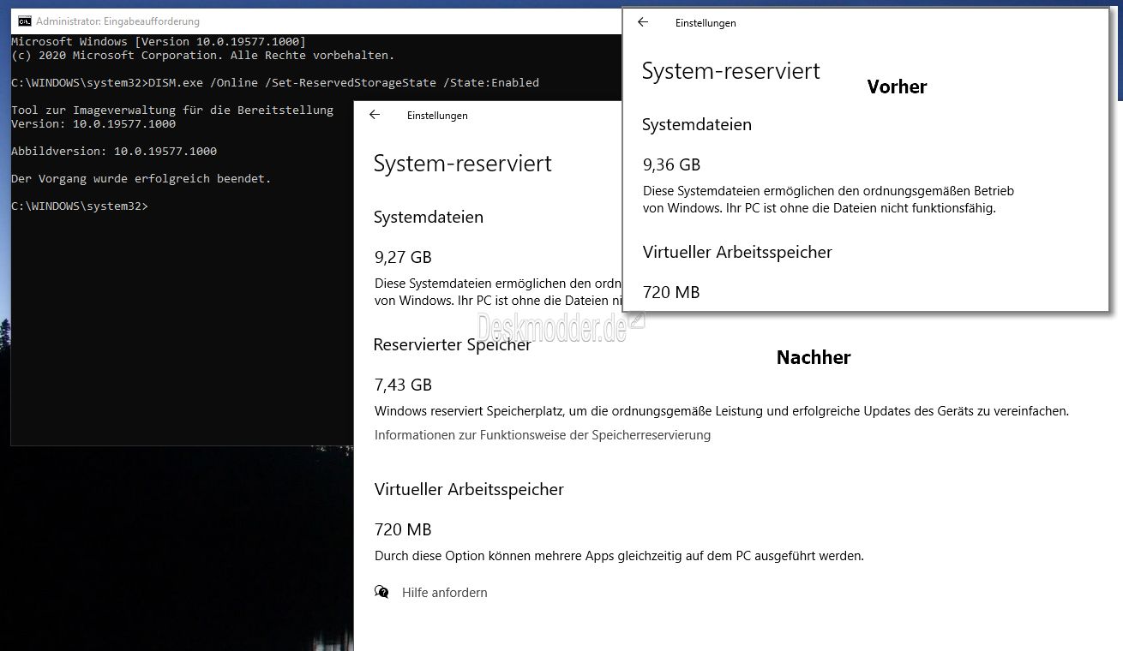Click 720 MB value in Nachher window
1123x651 pixels.
coord(403,529)
